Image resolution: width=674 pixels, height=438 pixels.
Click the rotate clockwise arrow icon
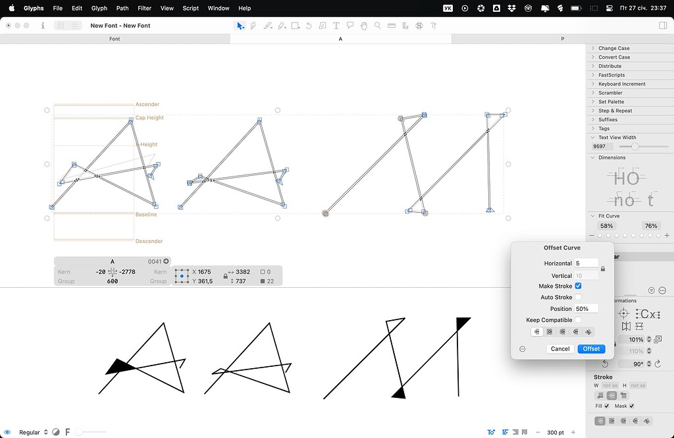click(x=658, y=364)
